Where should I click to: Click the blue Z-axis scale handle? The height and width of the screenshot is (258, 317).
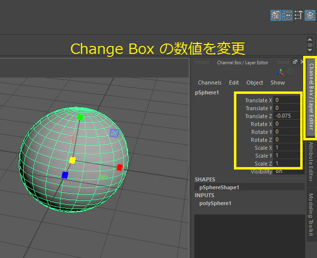tap(65, 175)
